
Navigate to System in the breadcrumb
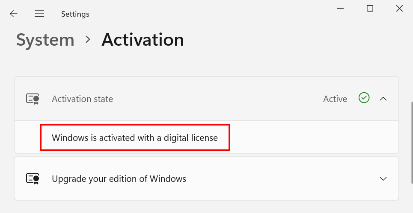pos(45,40)
